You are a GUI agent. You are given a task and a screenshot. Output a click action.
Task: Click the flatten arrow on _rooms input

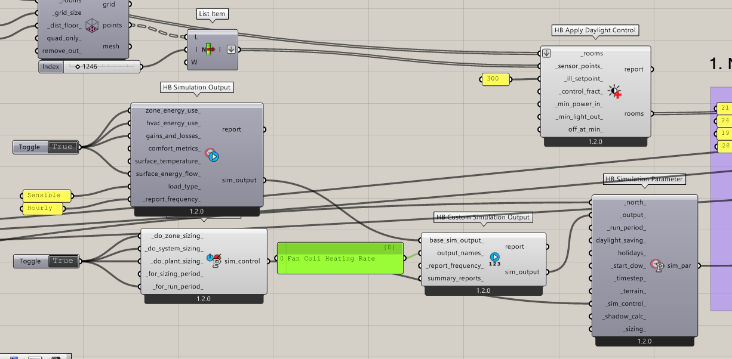tap(546, 53)
